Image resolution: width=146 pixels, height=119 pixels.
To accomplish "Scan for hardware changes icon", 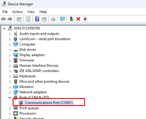I will 62,19.
